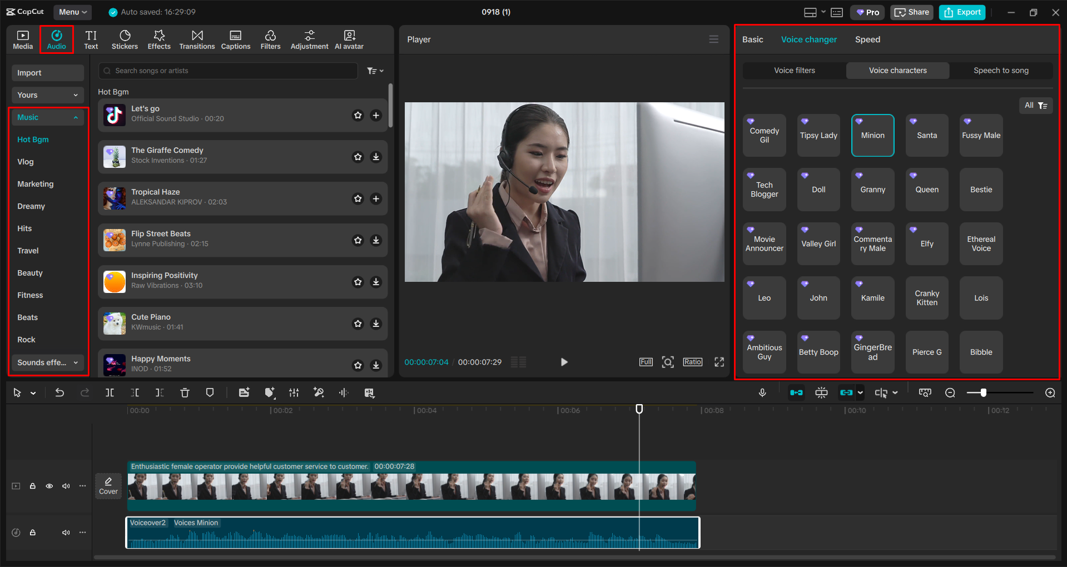Delete the selected clip with trash icon

pyautogui.click(x=185, y=393)
